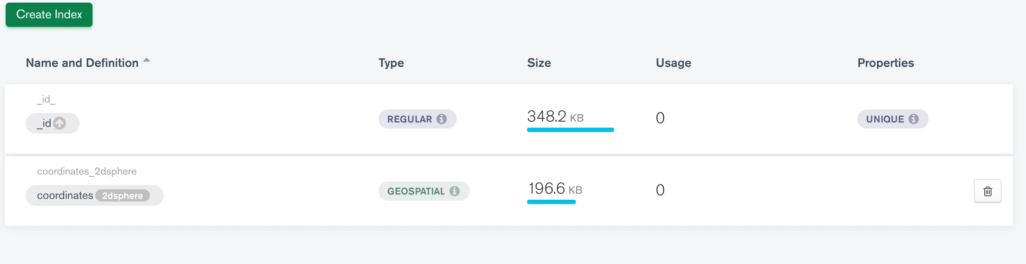
Task: Open info icon on GEOSPATIAL type badge
Action: pos(455,191)
